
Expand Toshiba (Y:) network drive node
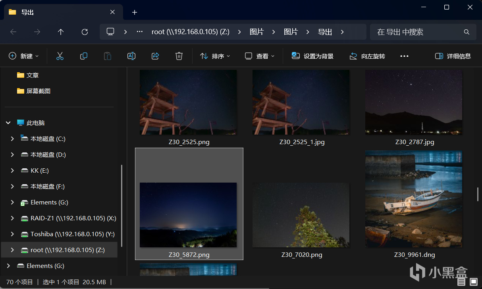click(12, 234)
